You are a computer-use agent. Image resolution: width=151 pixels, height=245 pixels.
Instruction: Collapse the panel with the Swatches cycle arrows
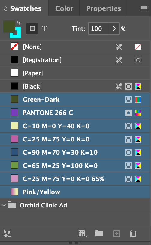coord(6,9)
